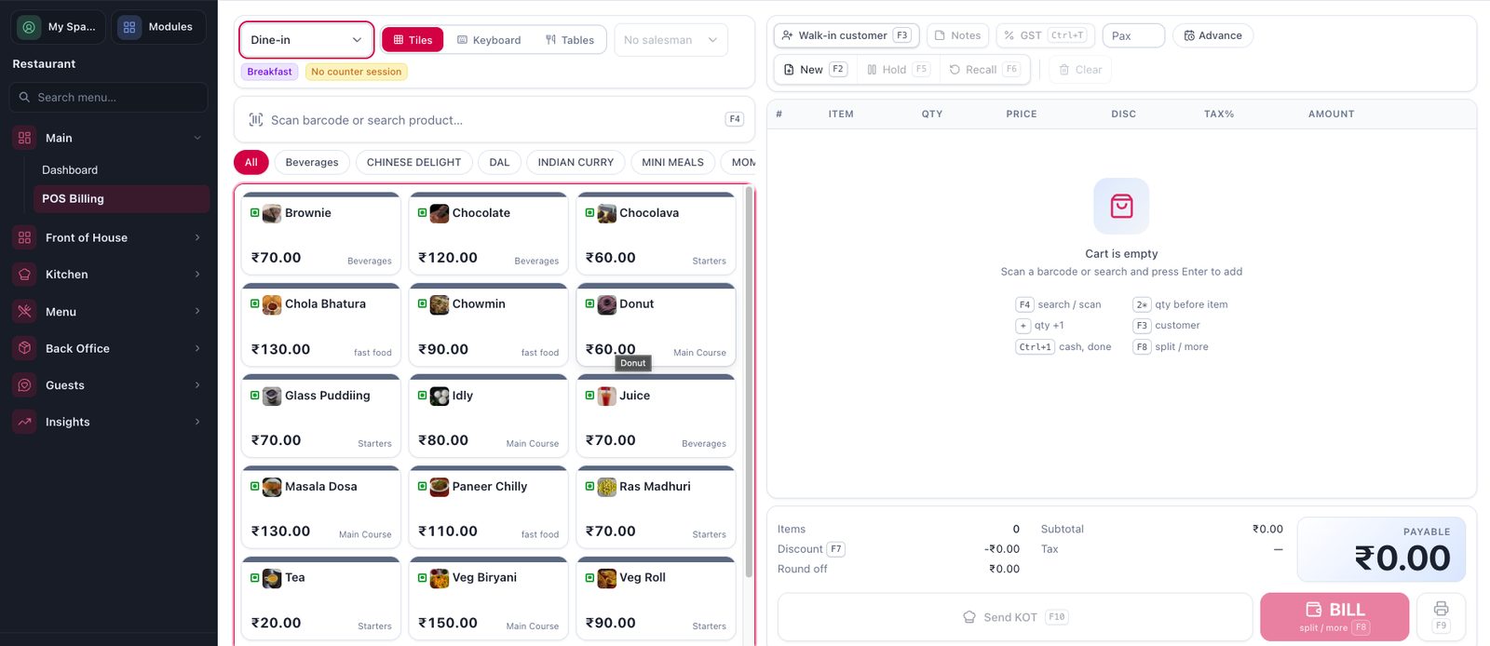The image size is (1490, 646).
Task: Click the Menu utensils icon in sidebar
Action: pyautogui.click(x=25, y=312)
